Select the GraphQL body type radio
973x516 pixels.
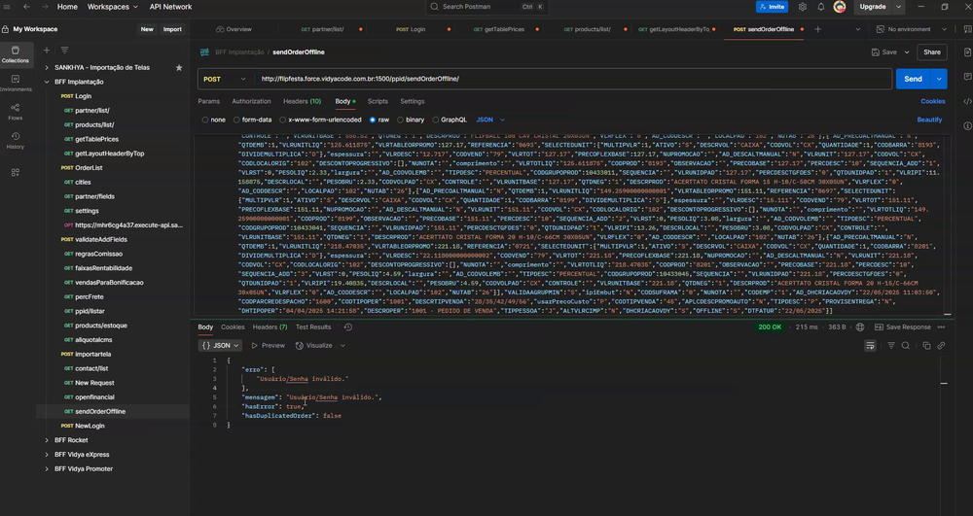click(x=436, y=120)
